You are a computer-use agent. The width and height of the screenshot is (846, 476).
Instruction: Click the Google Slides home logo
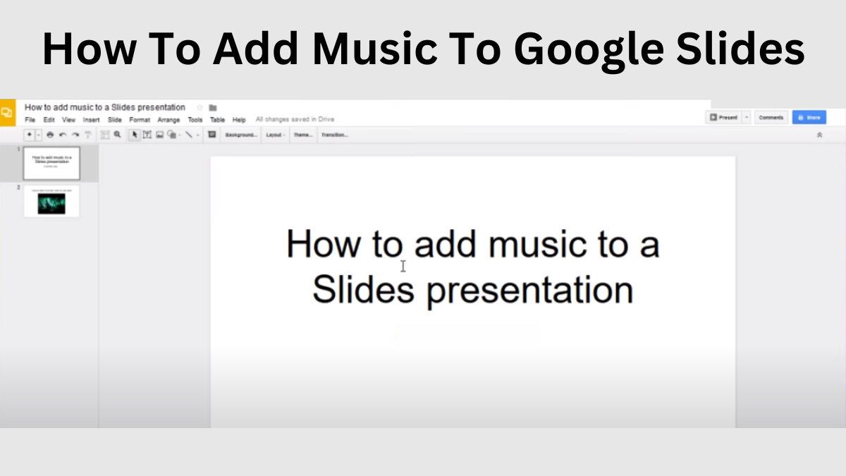coord(7,113)
